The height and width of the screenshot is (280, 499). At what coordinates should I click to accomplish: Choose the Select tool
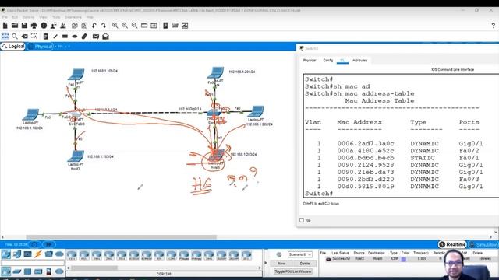(5, 37)
